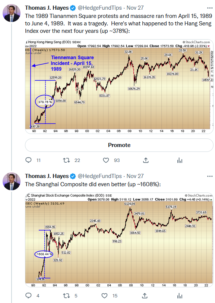The height and width of the screenshot is (303, 215).
Task: Open Thomas J. Hayes profile name in first tweet
Action: coord(47,8)
